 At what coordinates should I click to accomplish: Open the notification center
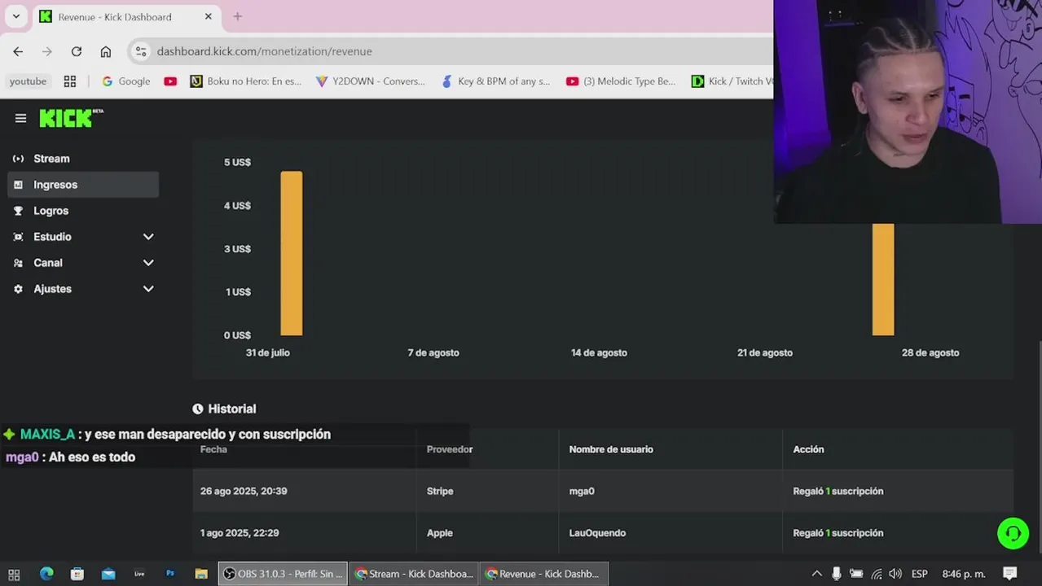point(1009,574)
